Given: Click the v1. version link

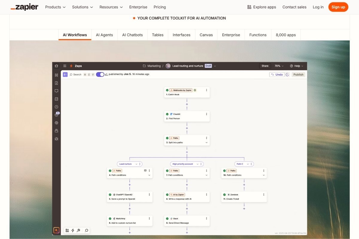Looking at the screenshot, I should coord(106,74).
